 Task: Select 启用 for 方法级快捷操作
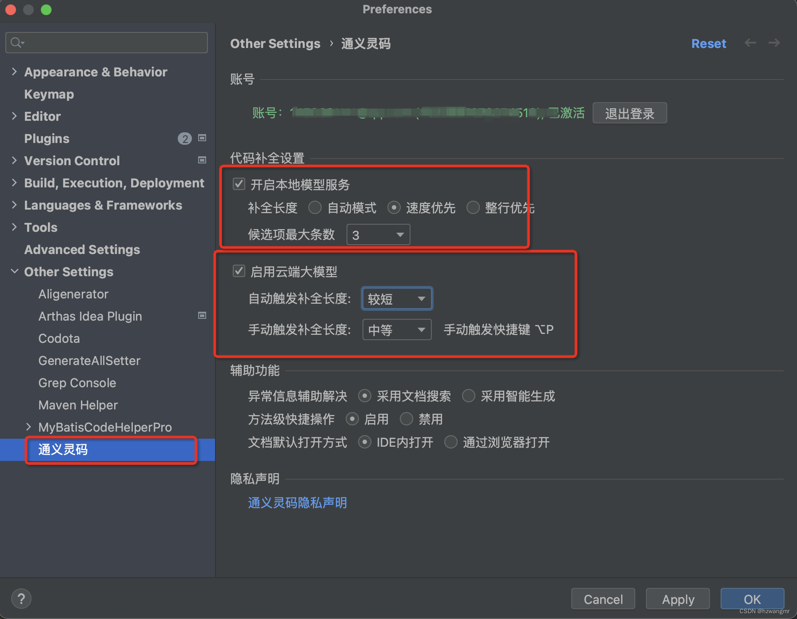(x=352, y=419)
